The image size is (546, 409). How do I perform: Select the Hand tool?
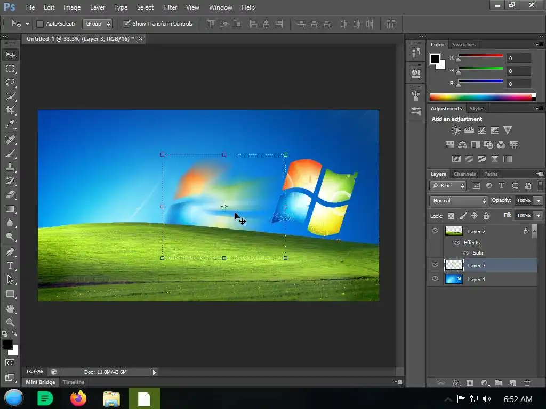[10, 309]
